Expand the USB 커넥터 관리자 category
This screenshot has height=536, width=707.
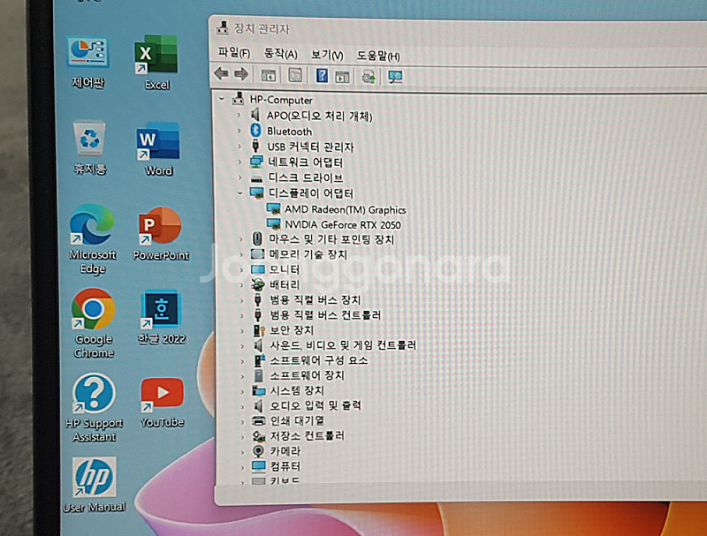[239, 147]
